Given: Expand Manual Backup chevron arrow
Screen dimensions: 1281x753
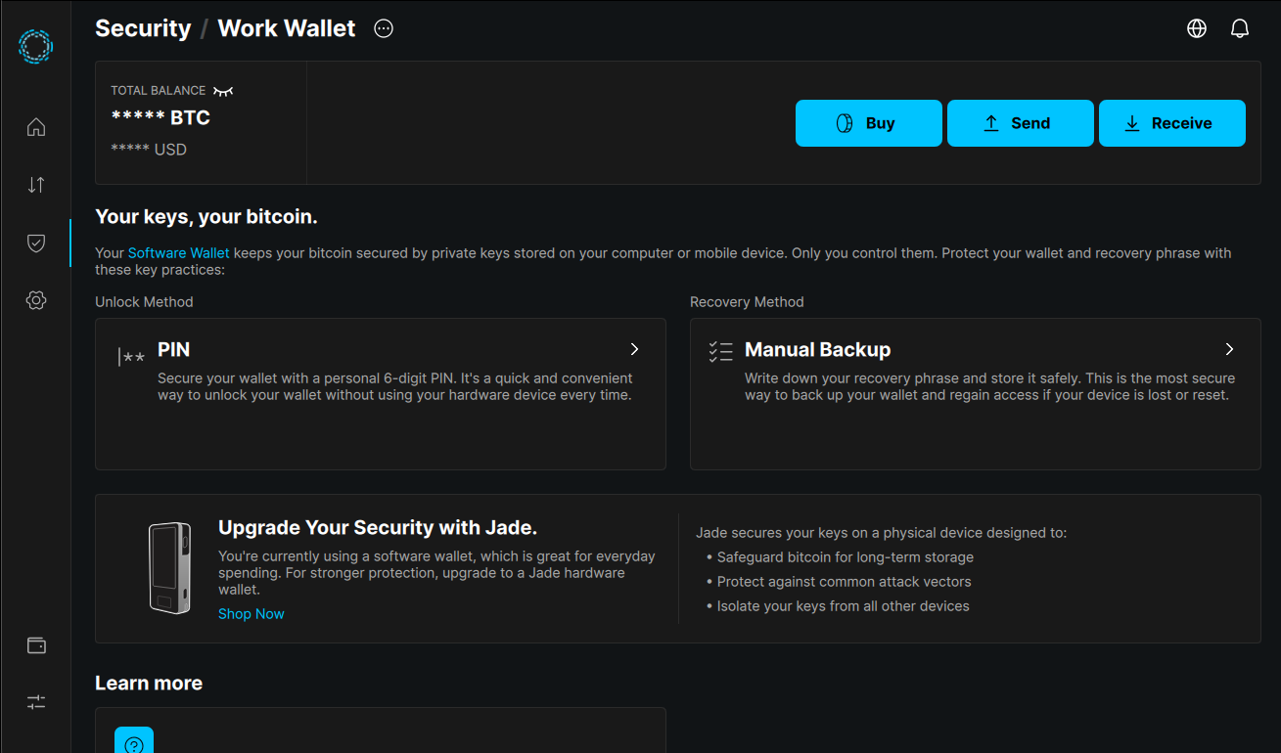Looking at the screenshot, I should coord(1229,349).
